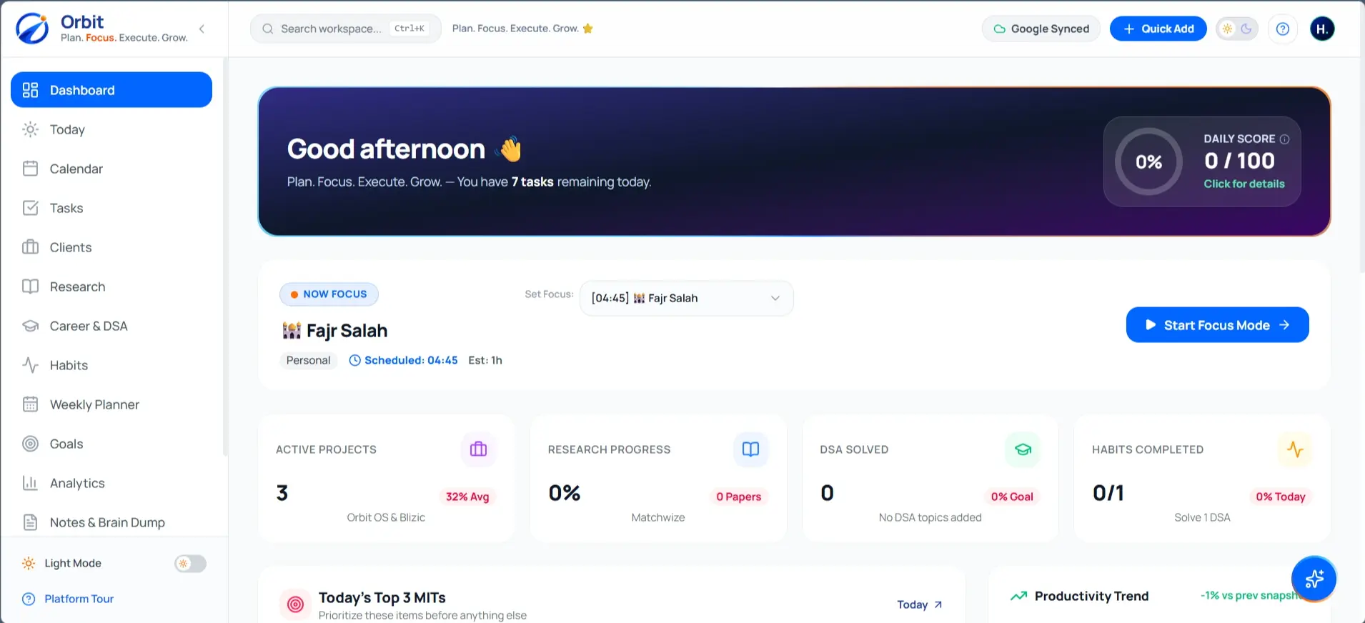Click the Orbit logo icon
The height and width of the screenshot is (623, 1365).
pyautogui.click(x=32, y=29)
